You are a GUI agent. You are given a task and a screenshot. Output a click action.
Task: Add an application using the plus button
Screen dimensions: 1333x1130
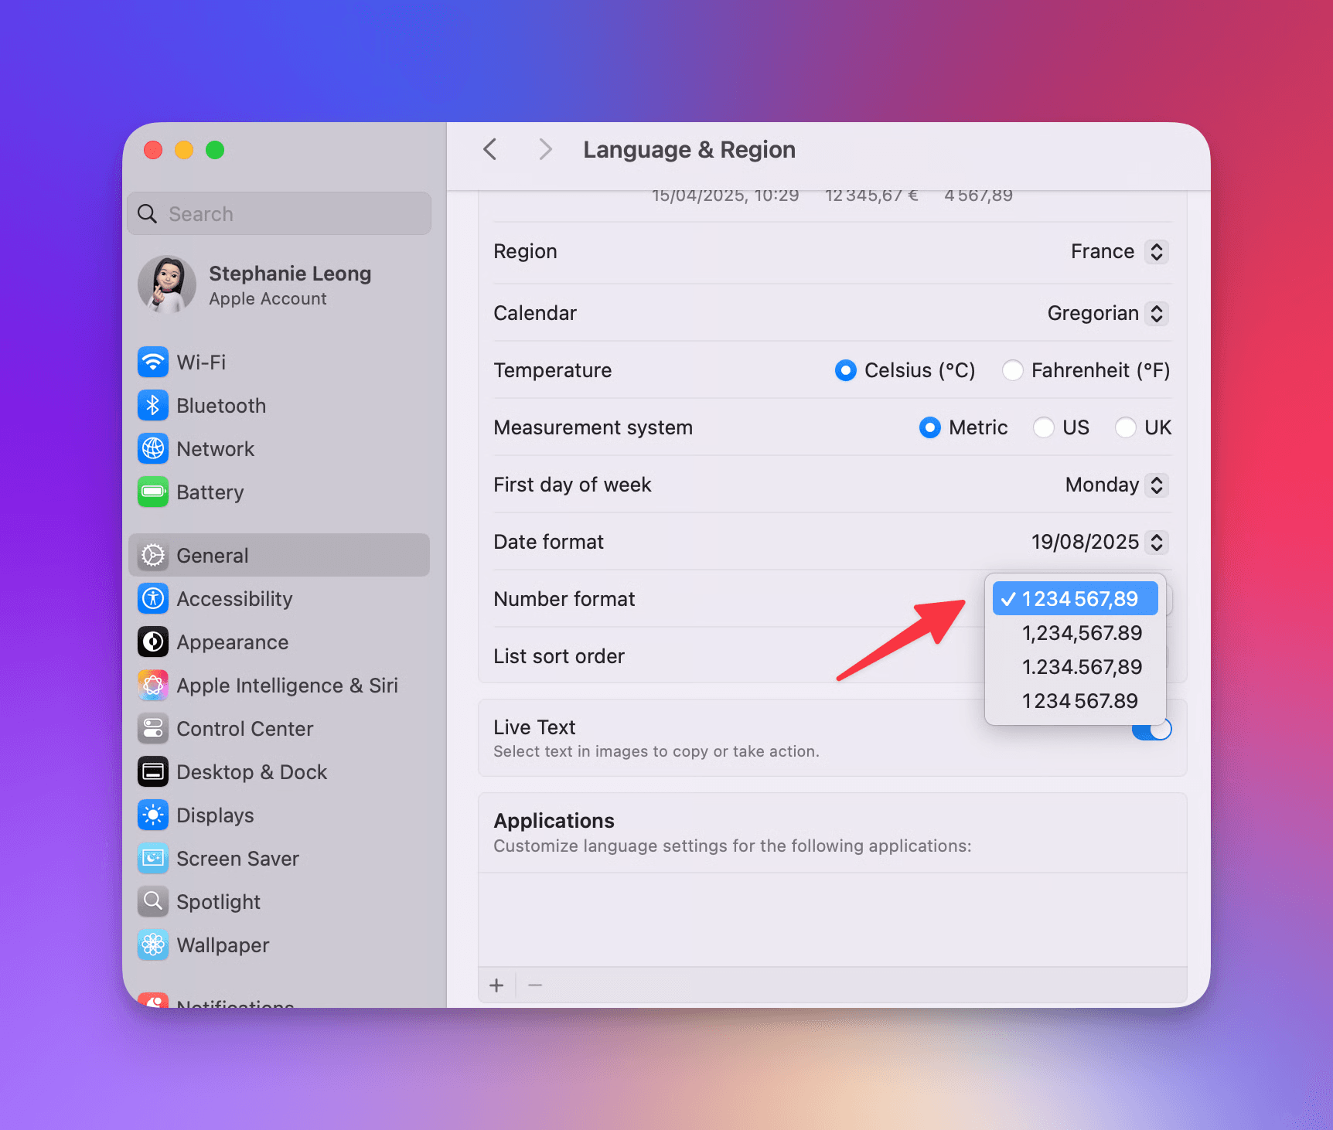496,985
